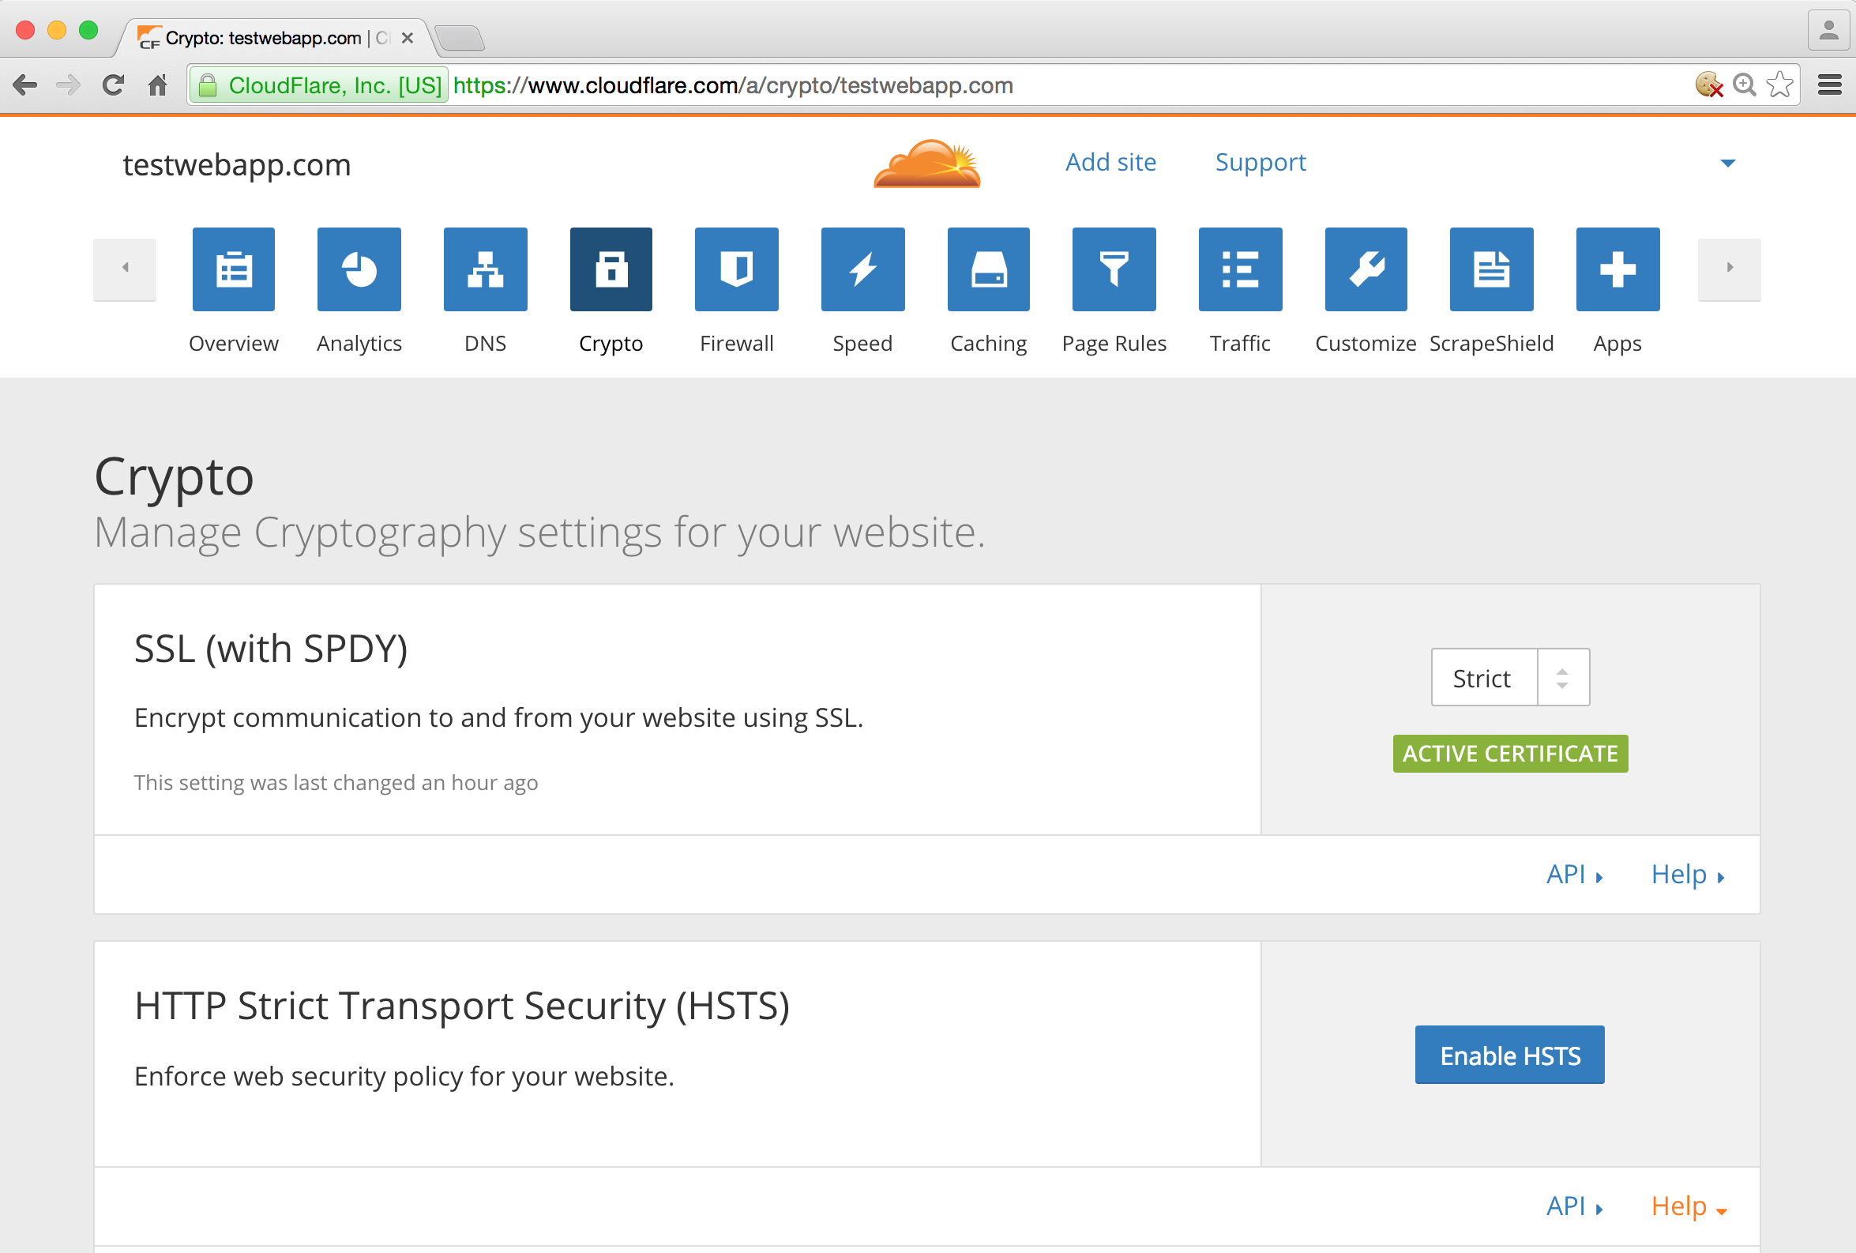Click the Enable HSTS button
This screenshot has width=1856, height=1253.
coord(1508,1055)
